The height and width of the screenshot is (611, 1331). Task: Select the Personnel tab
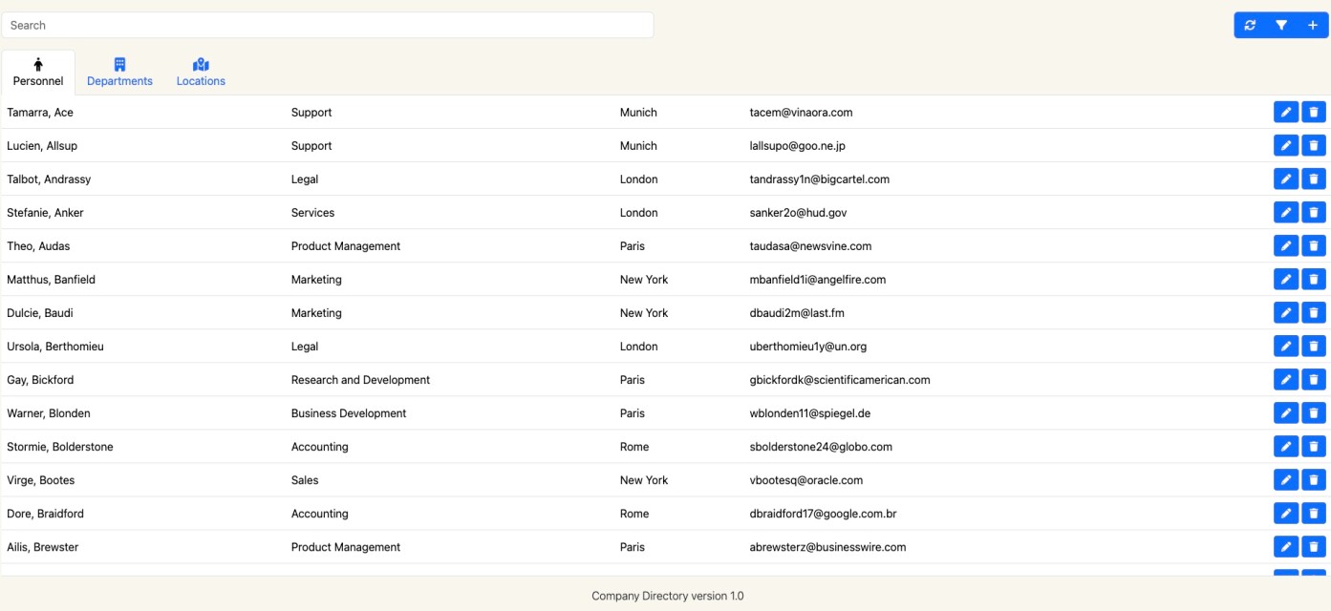(x=38, y=73)
